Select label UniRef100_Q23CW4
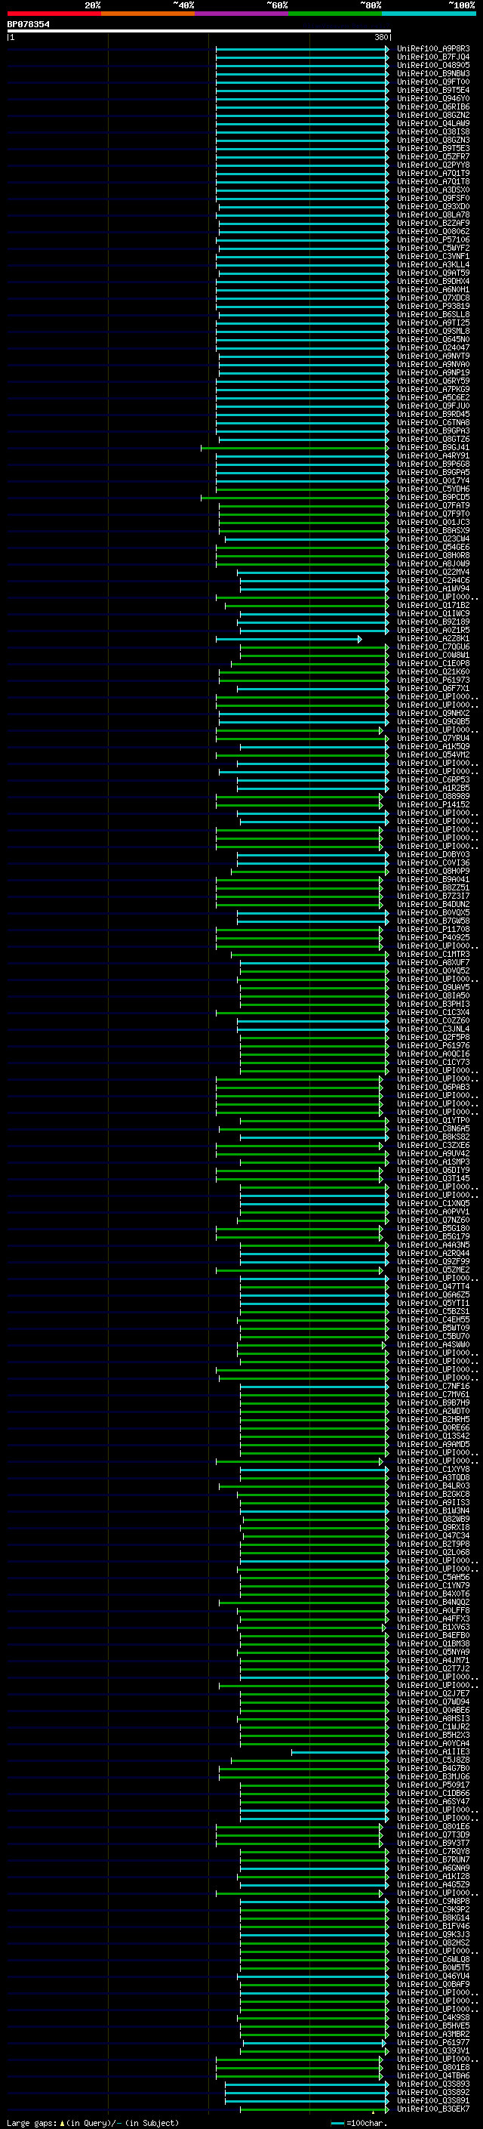 (432, 539)
